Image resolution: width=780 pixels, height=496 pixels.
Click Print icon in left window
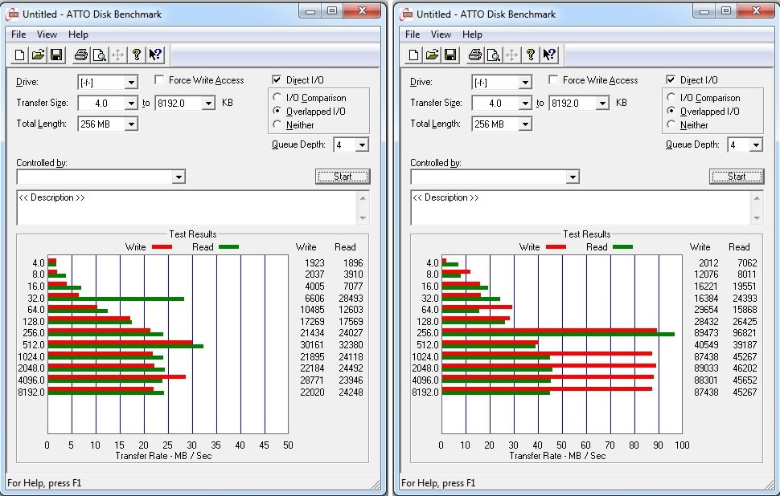pyautogui.click(x=81, y=55)
